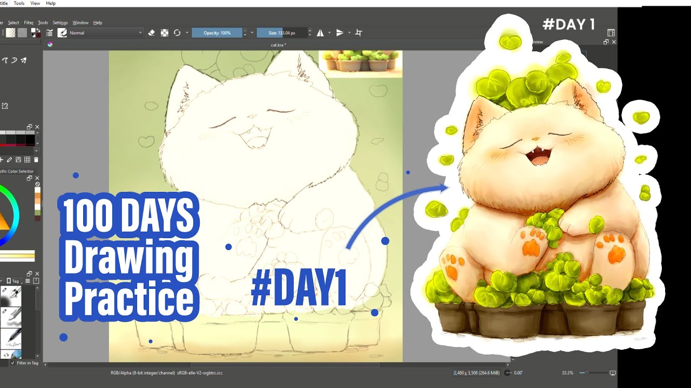Viewport: 691px width, 388px height.
Task: Uncheck the Filter in Tag checkbox
Action: click(x=13, y=363)
